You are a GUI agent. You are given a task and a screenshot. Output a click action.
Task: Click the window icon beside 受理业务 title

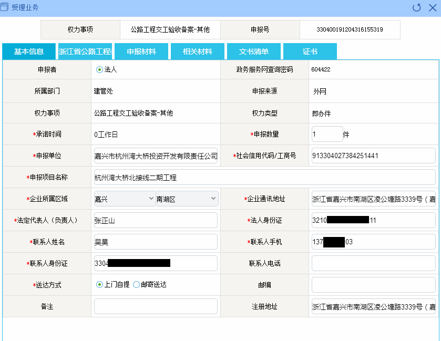coord(6,7)
